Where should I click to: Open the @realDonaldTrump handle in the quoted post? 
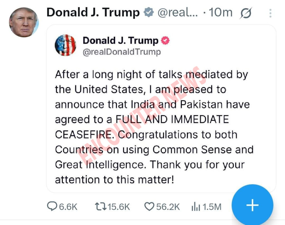coord(122,52)
